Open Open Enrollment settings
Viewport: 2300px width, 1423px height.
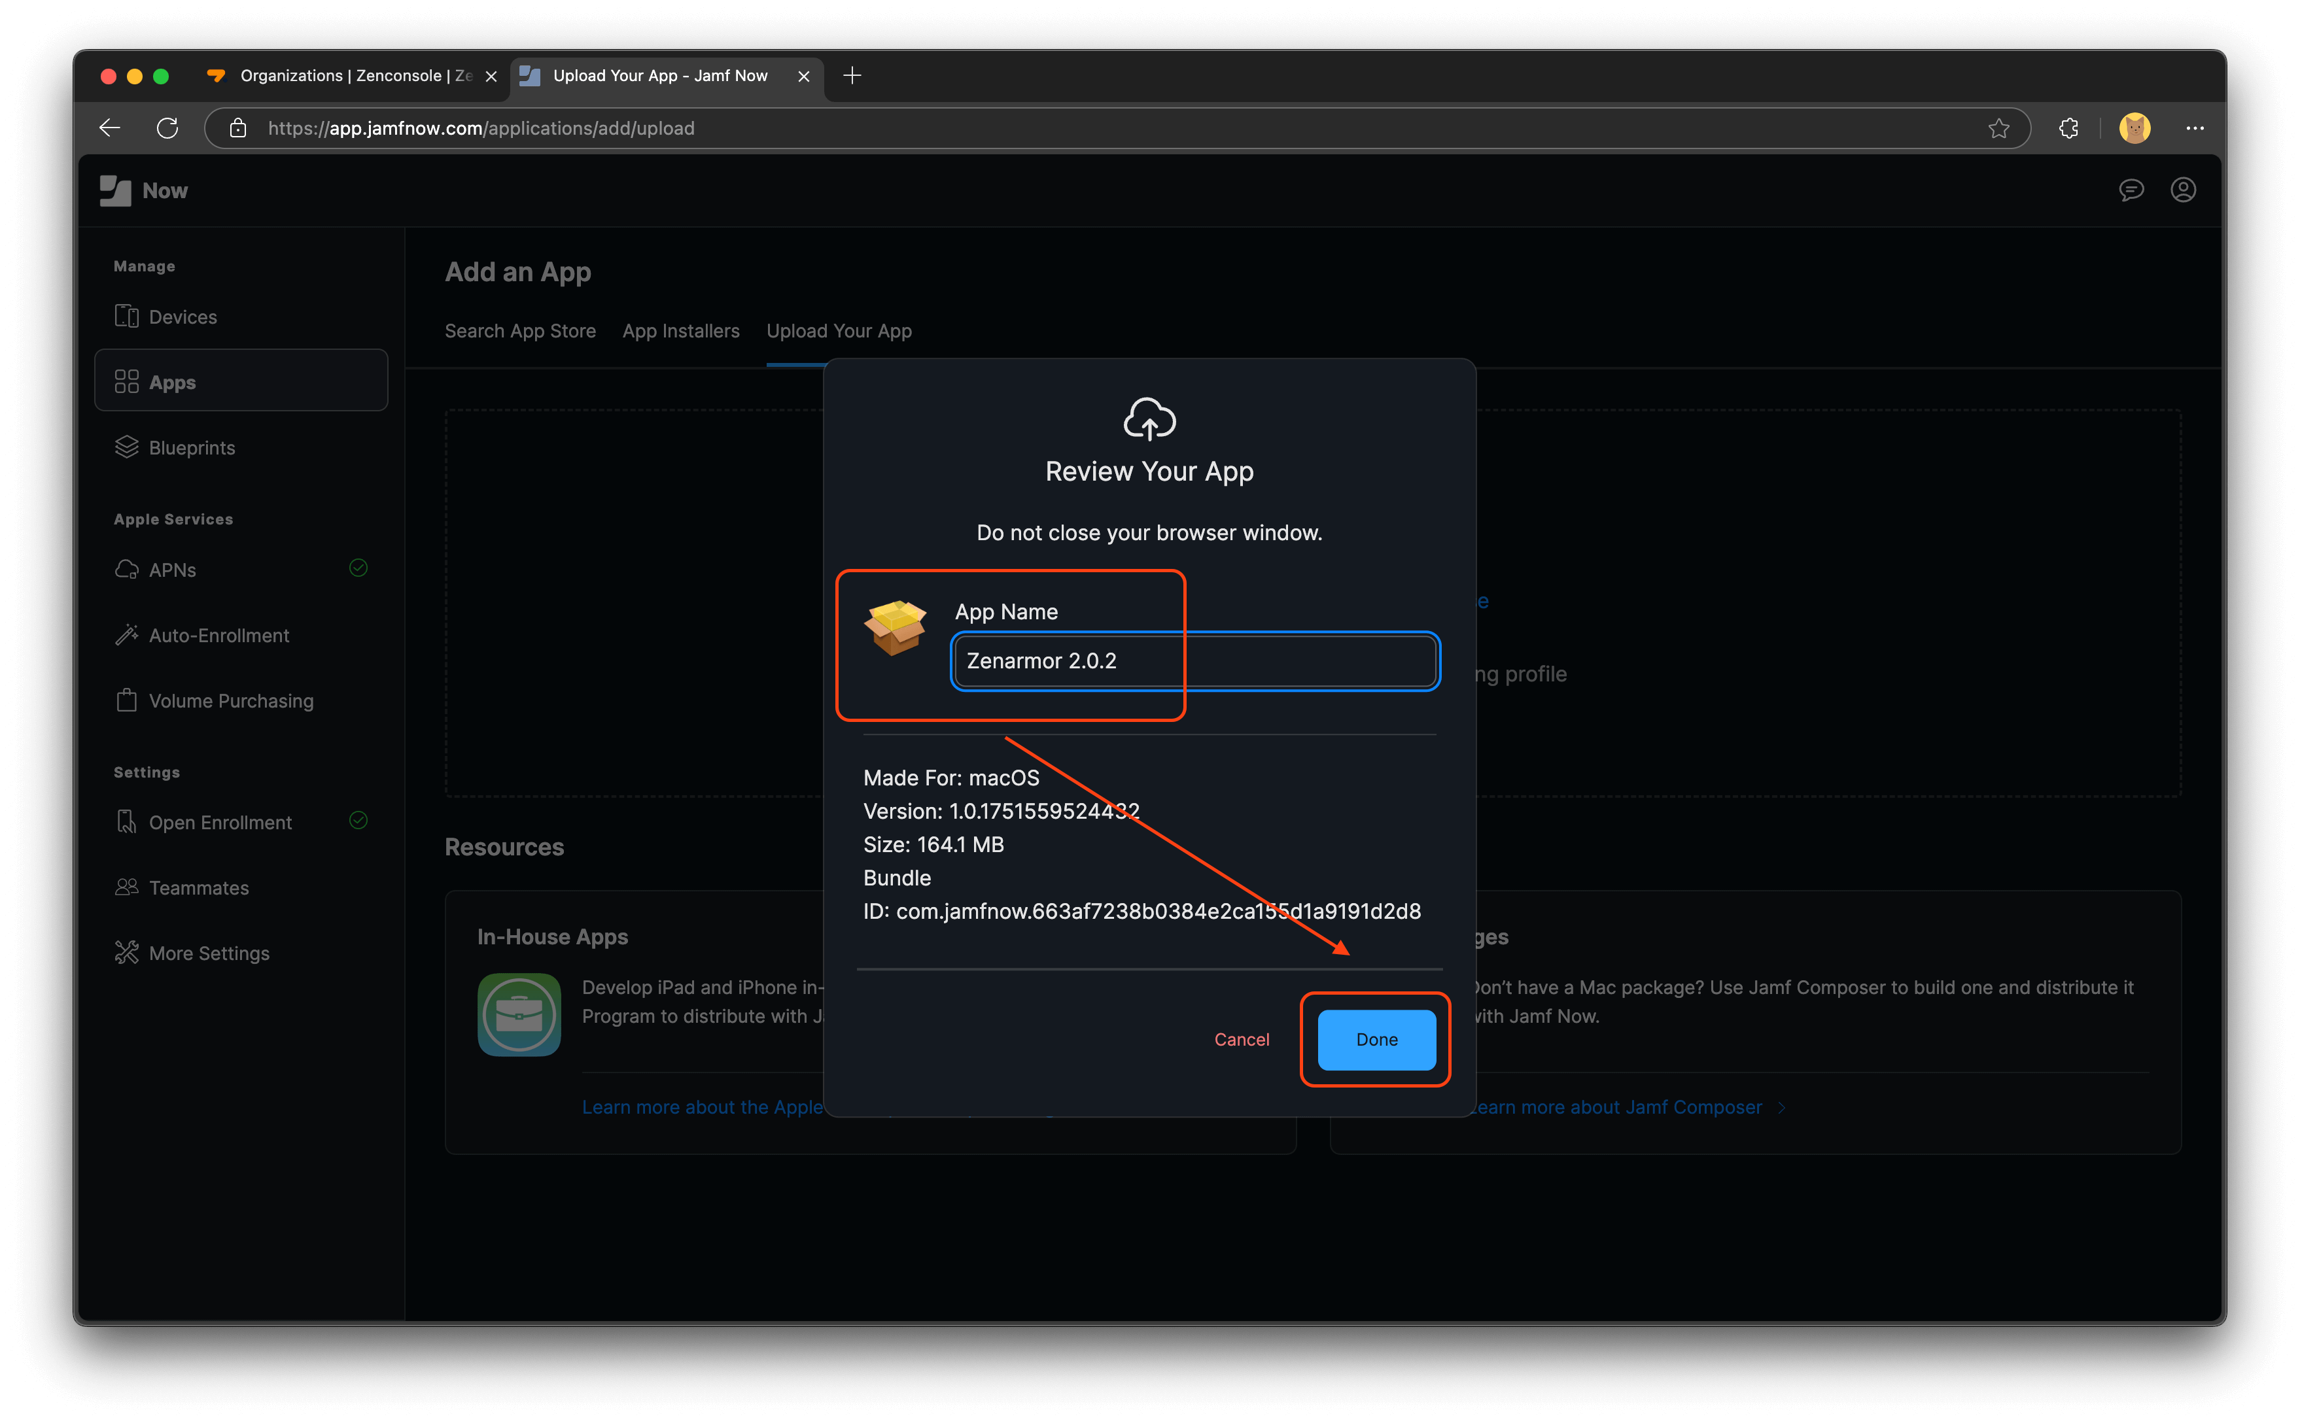[220, 821]
